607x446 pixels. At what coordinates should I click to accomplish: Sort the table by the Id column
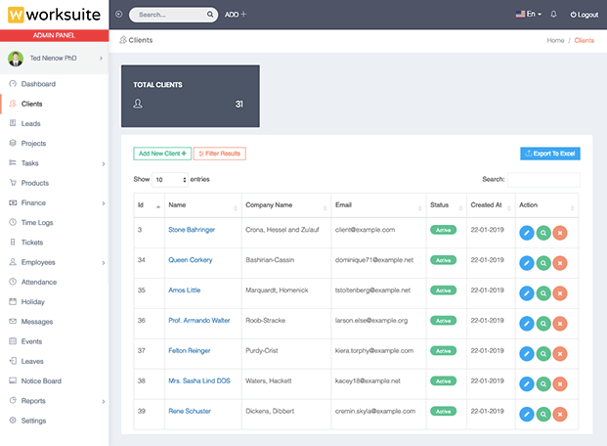pos(148,205)
